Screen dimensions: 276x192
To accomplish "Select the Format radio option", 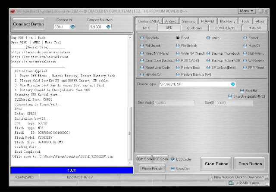I will [x=251, y=38].
